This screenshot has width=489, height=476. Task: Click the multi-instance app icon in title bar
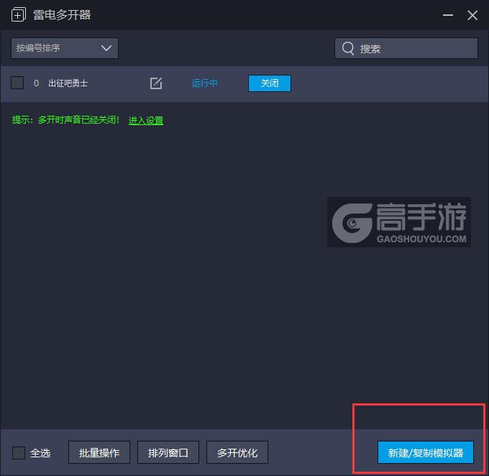[19, 14]
